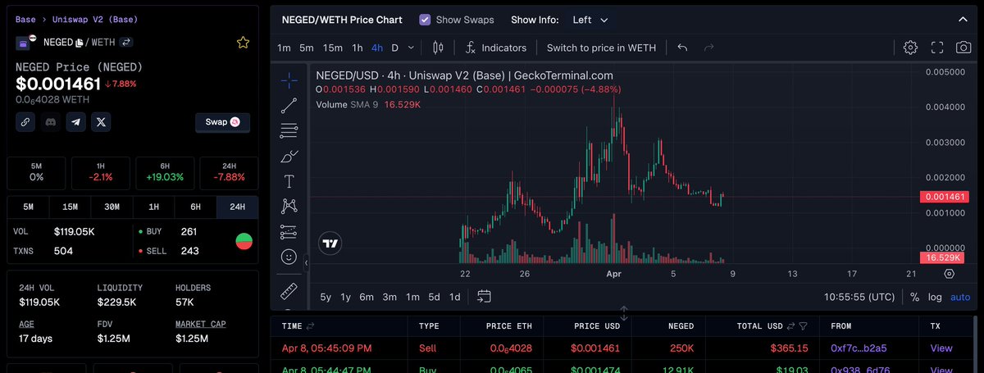Toggle TIME column format icon
The width and height of the screenshot is (984, 373).
(311, 325)
